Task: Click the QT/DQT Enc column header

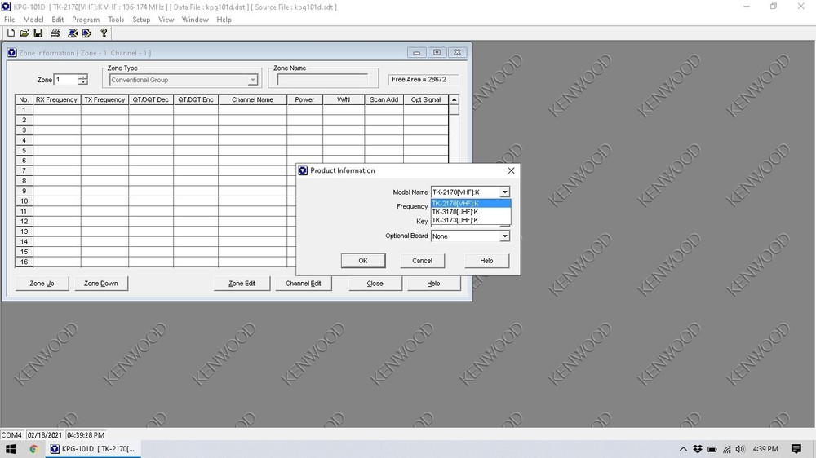Action: tap(196, 99)
